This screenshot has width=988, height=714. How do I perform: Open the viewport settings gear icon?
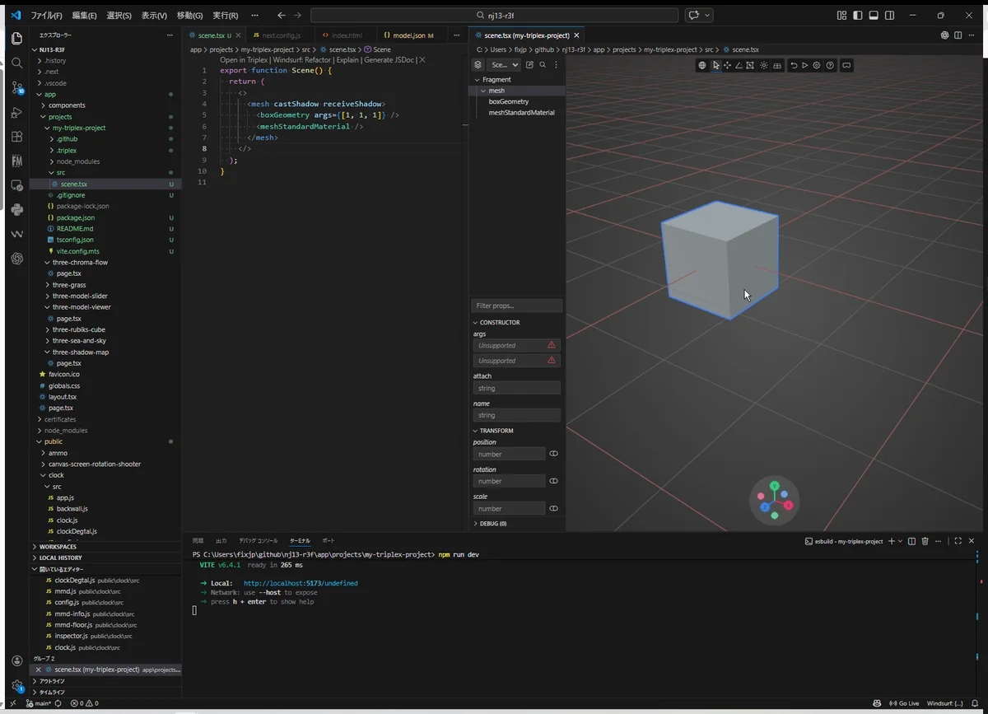pyautogui.click(x=817, y=65)
